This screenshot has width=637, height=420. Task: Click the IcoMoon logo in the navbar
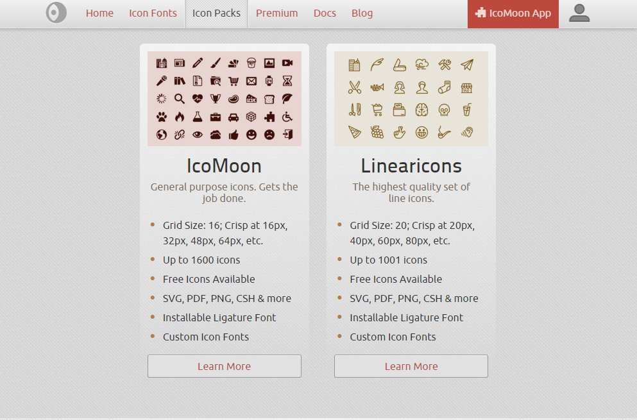pos(56,13)
